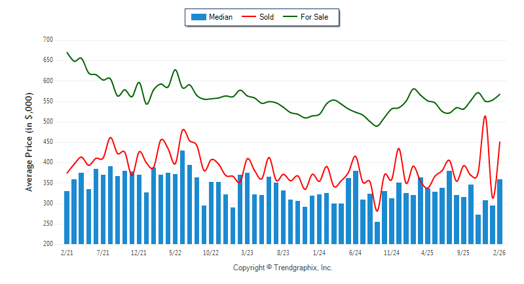Click the 9/25 x-axis date label
Image resolution: width=524 pixels, height=284 pixels.
click(463, 252)
